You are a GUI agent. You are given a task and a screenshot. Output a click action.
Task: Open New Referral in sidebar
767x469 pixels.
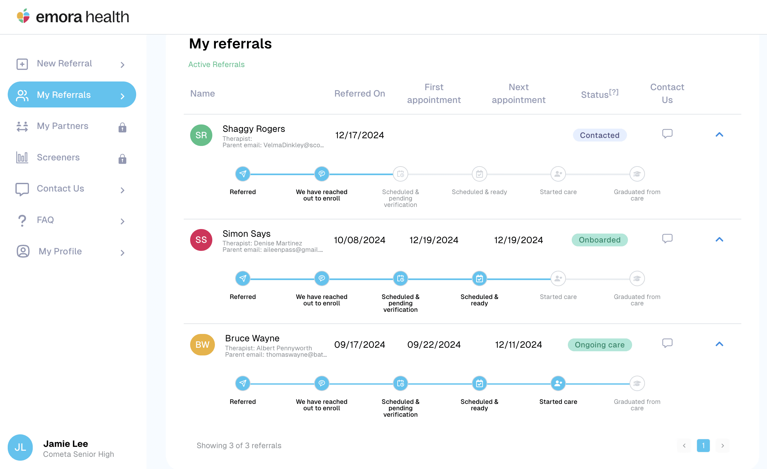(64, 64)
